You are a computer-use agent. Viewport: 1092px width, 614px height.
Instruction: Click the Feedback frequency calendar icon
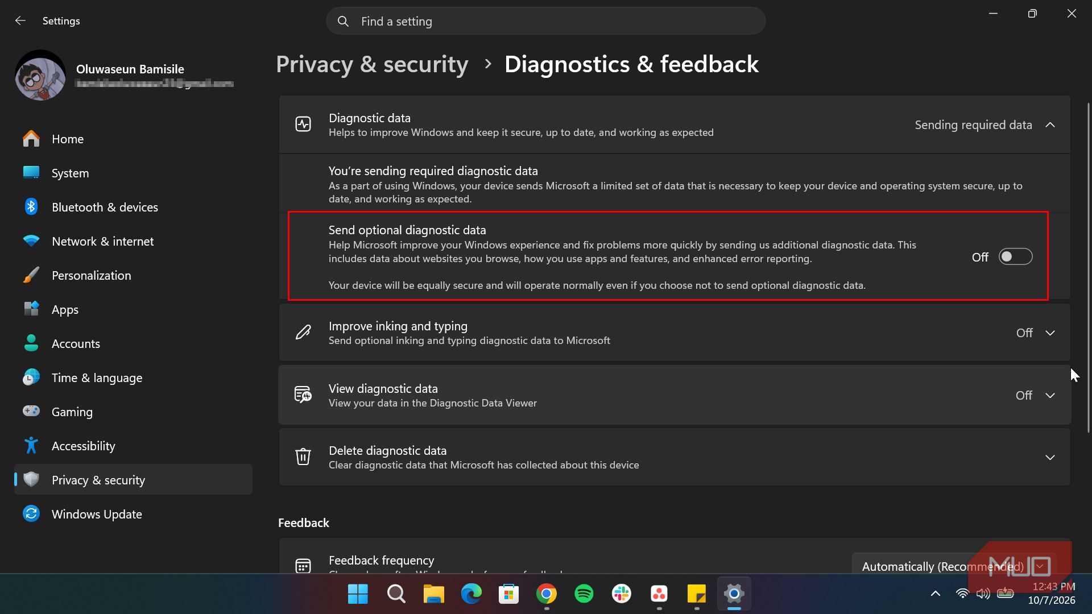[303, 566]
